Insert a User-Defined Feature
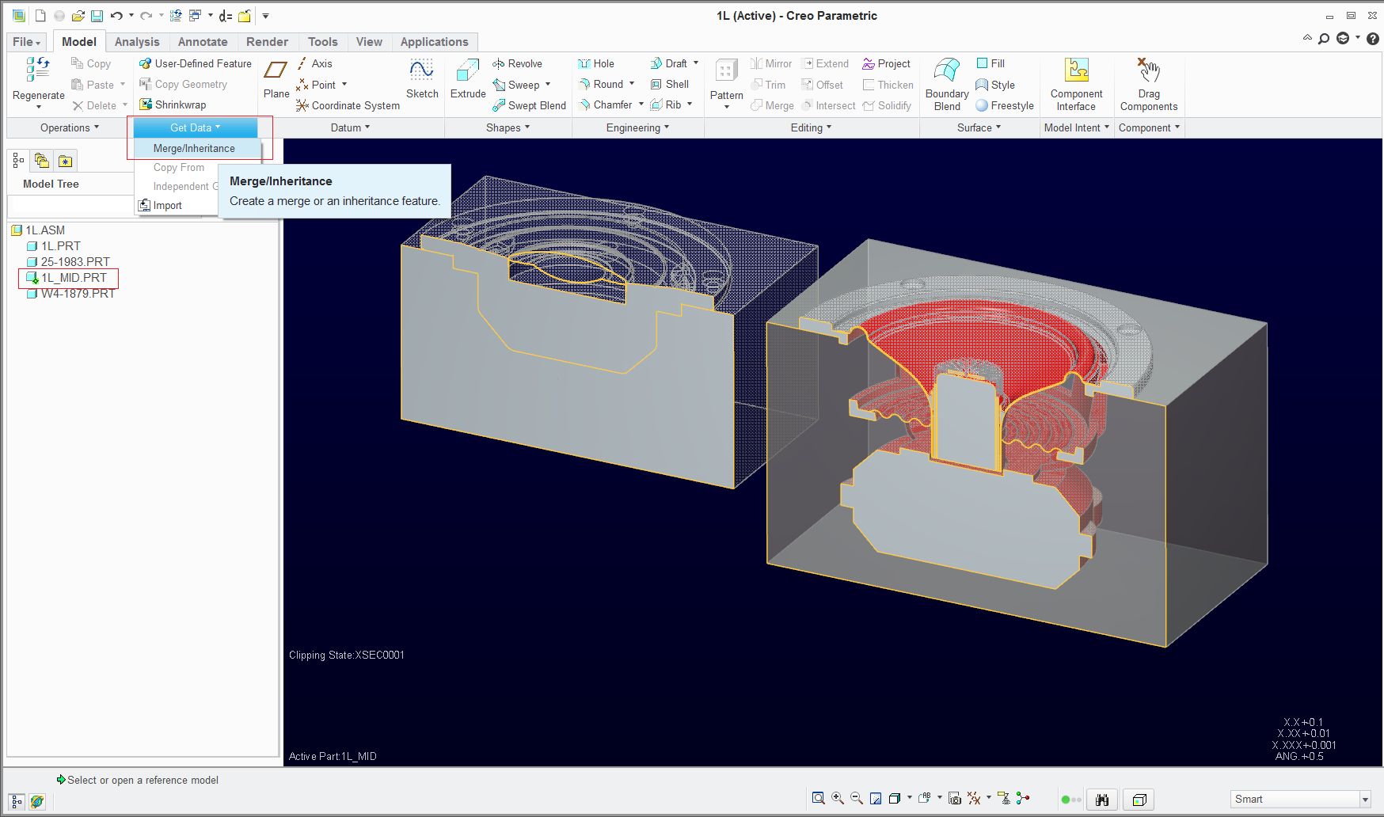The image size is (1384, 817). tap(196, 63)
